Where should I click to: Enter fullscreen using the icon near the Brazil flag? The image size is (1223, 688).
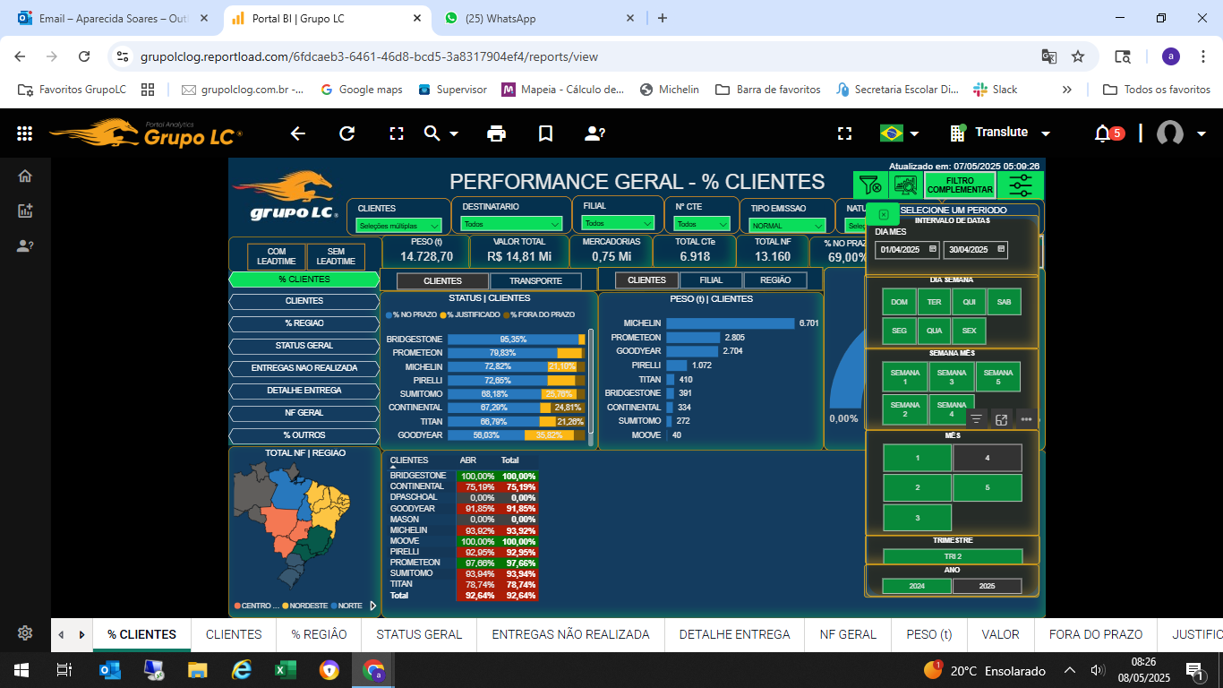coord(844,133)
